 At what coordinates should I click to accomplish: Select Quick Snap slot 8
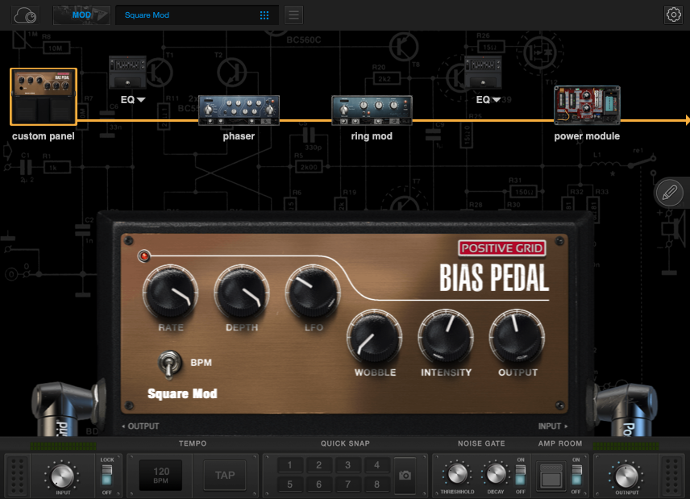click(x=376, y=484)
